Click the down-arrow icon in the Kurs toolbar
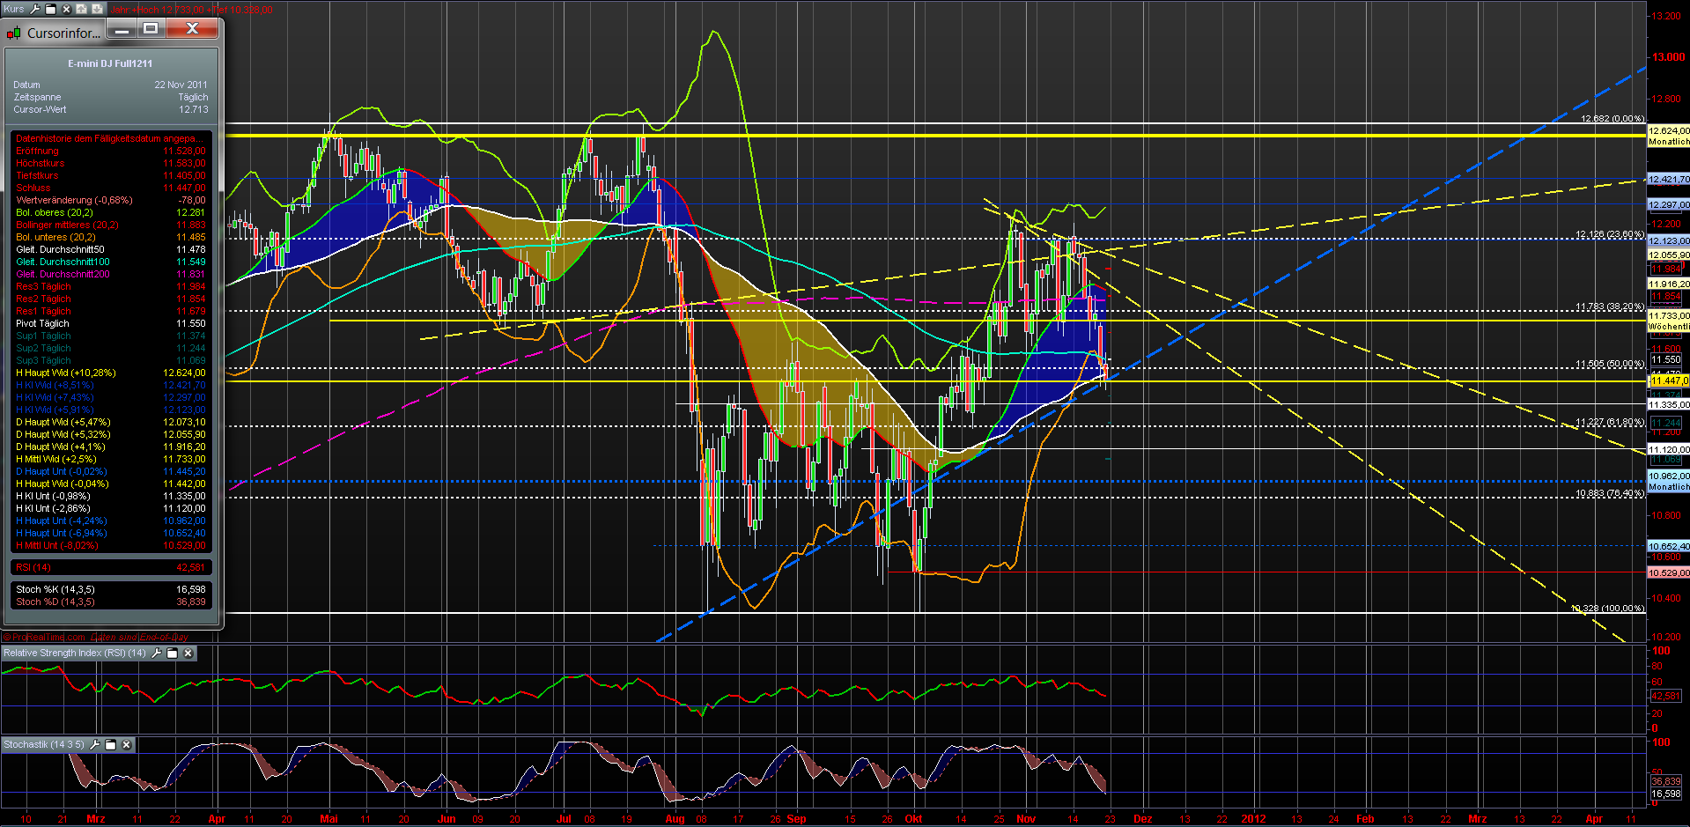This screenshot has width=1690, height=827. click(x=97, y=8)
